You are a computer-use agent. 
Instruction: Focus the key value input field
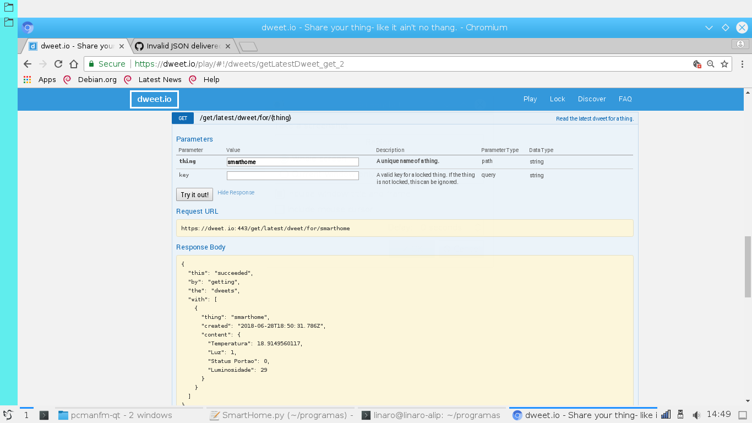tap(293, 176)
